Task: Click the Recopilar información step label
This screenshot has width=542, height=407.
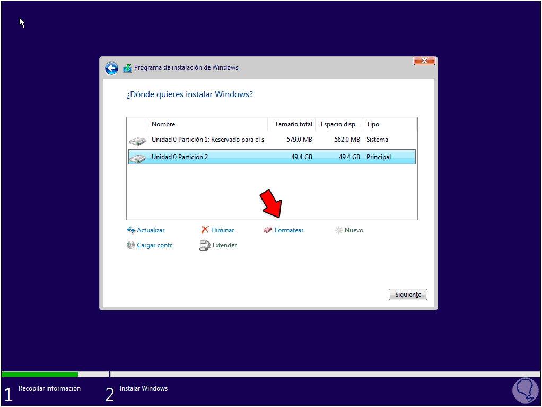Action: (49, 388)
